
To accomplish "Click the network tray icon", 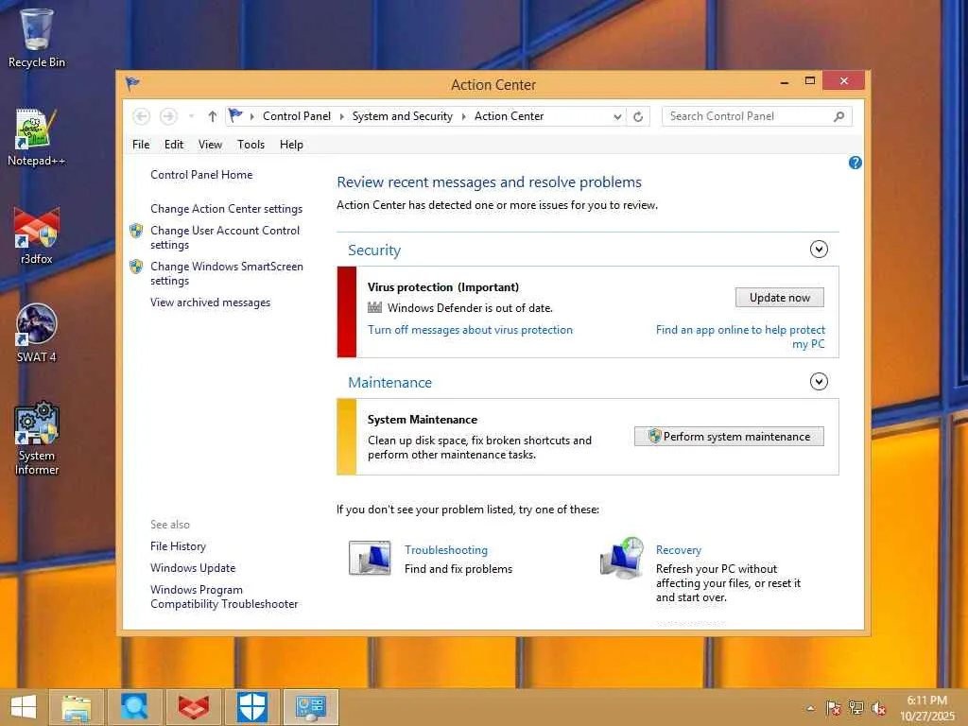I will 856,708.
